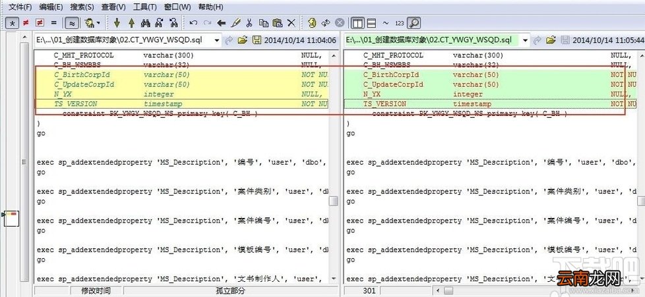Swap sides with the swap arrows icon
Image resolution: width=645 pixels, height=297 pixels.
tap(326, 23)
